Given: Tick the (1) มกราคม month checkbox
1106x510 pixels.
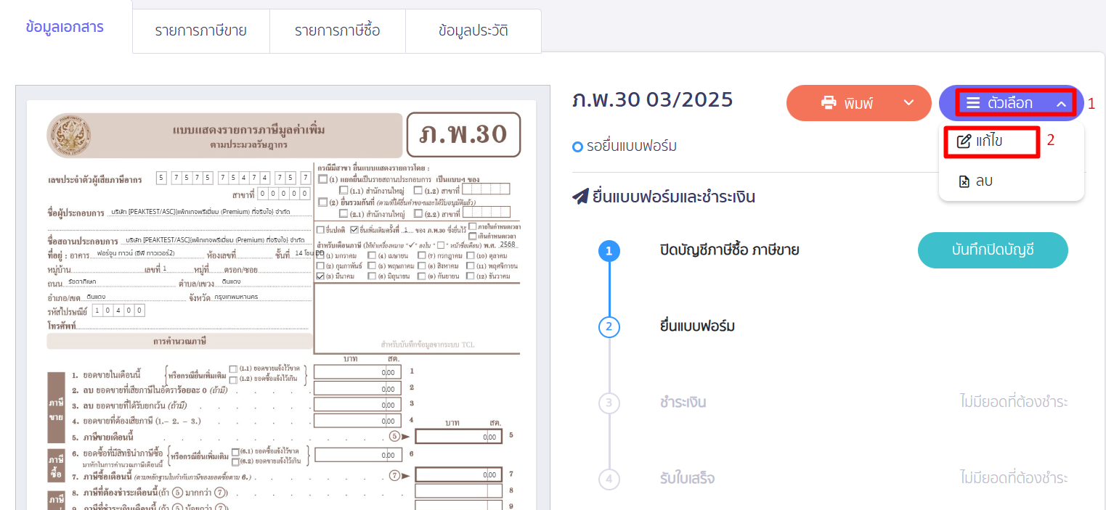Looking at the screenshot, I should pyautogui.click(x=320, y=255).
